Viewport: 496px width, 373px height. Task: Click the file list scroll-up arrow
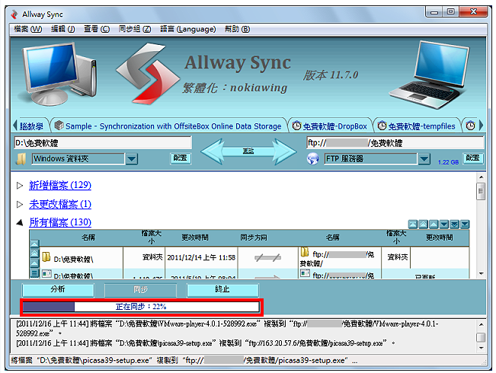point(481,177)
